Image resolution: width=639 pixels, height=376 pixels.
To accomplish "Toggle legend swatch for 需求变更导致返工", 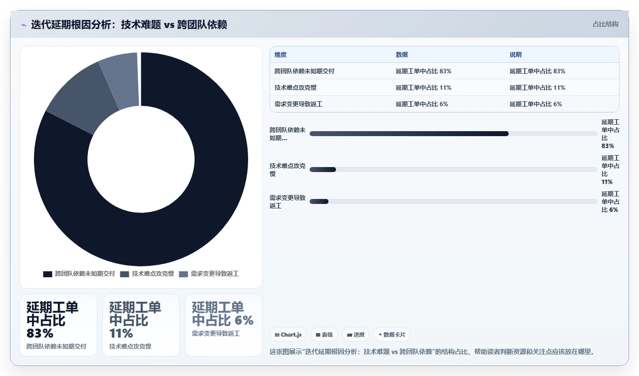I will [x=183, y=274].
